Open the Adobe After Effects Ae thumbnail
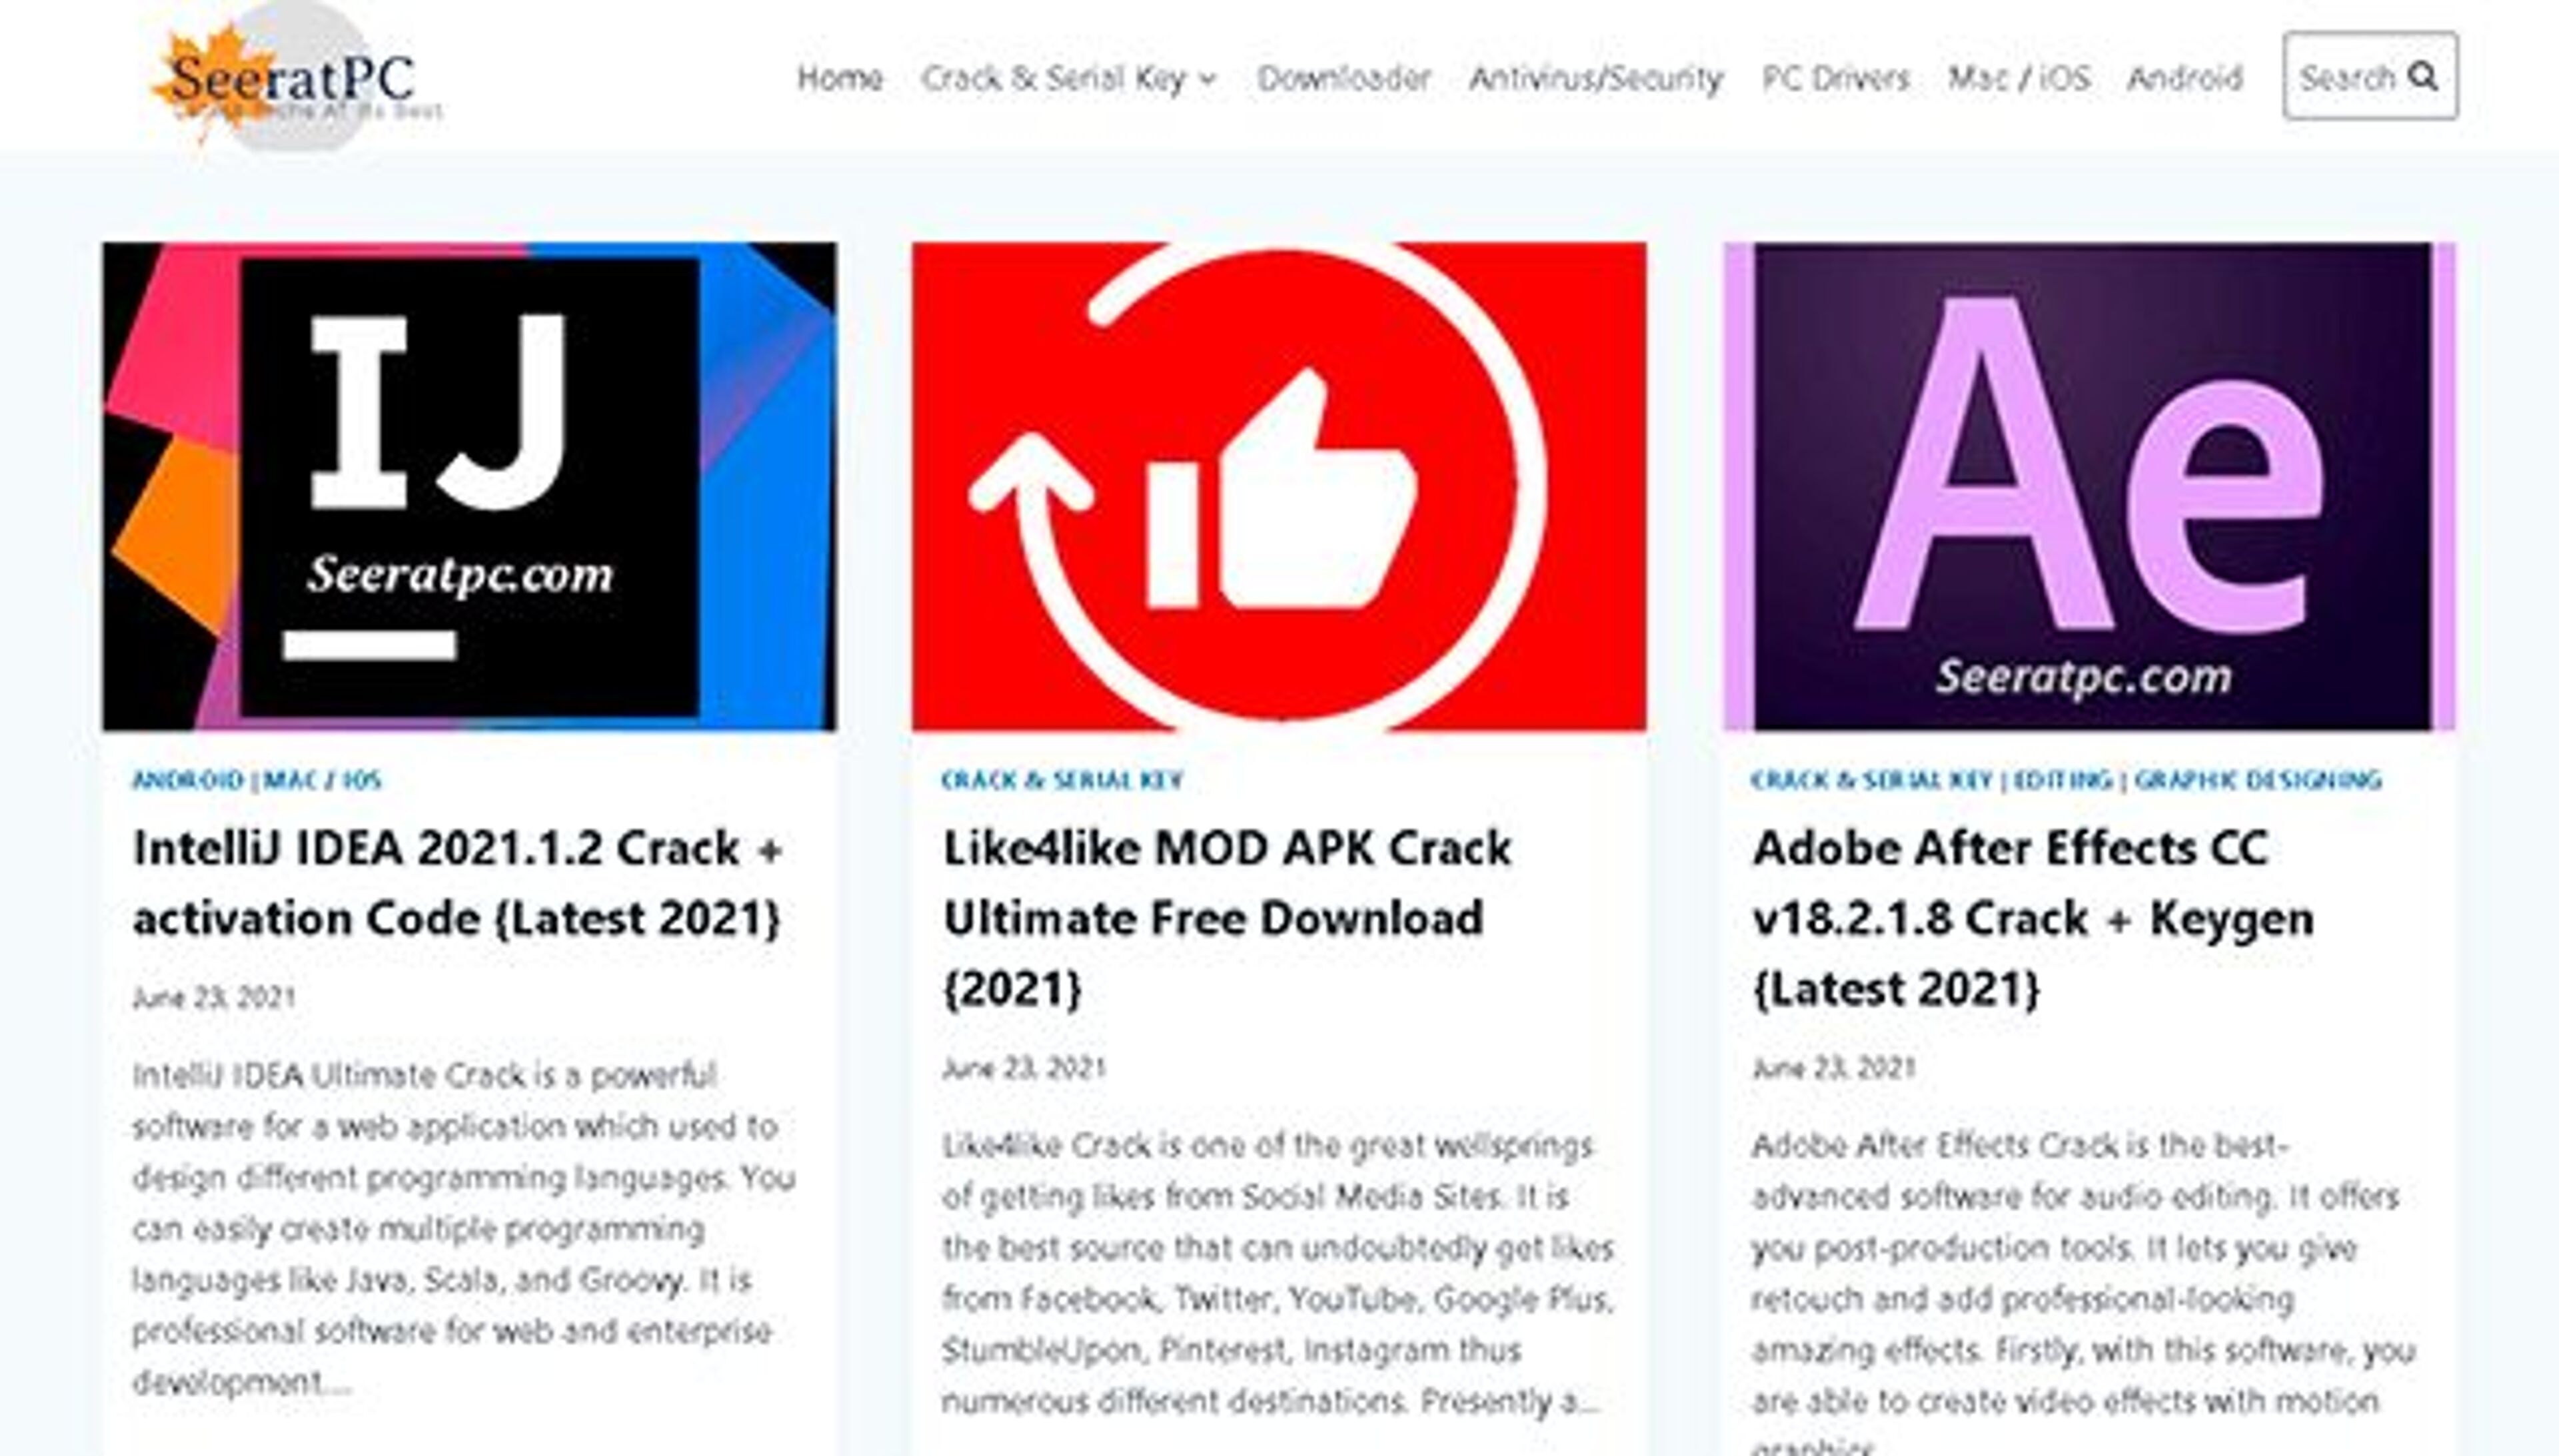This screenshot has height=1456, width=2559. [x=2088, y=486]
